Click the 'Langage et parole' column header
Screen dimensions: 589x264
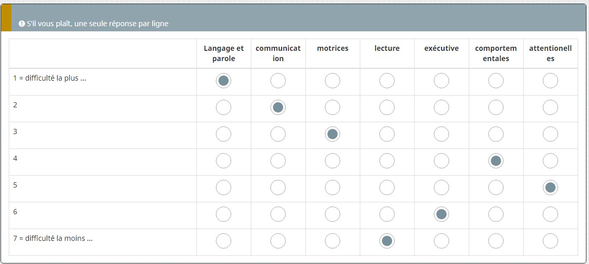coord(224,53)
